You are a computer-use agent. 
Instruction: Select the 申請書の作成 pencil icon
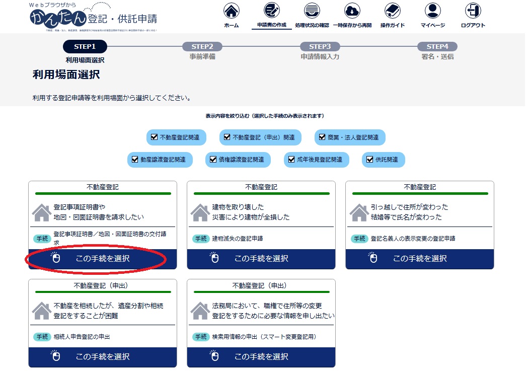270,11
